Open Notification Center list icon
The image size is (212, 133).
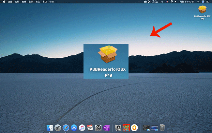pyautogui.click(x=207, y=2)
